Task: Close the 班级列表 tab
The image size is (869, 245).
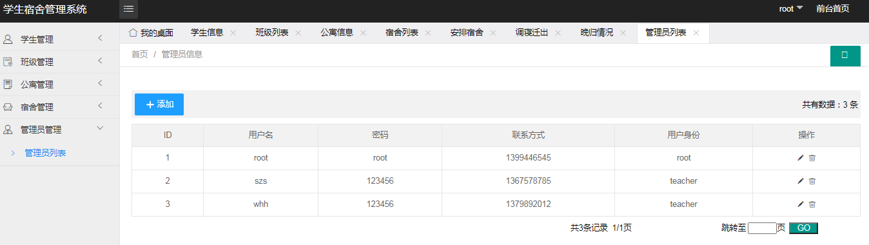Action: pyautogui.click(x=298, y=33)
